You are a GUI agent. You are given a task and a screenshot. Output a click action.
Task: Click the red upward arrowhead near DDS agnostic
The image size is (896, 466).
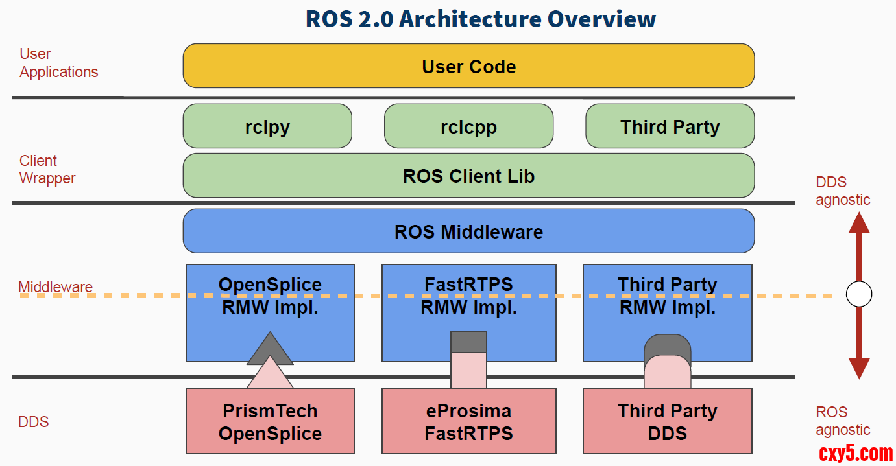click(x=859, y=223)
